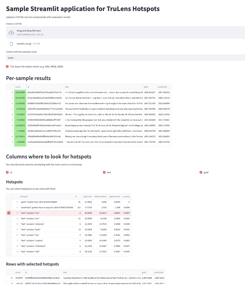245x286 pixels.
Task: Click "predicted" greater than or equal hotspot cell
Action: point(47,208)
